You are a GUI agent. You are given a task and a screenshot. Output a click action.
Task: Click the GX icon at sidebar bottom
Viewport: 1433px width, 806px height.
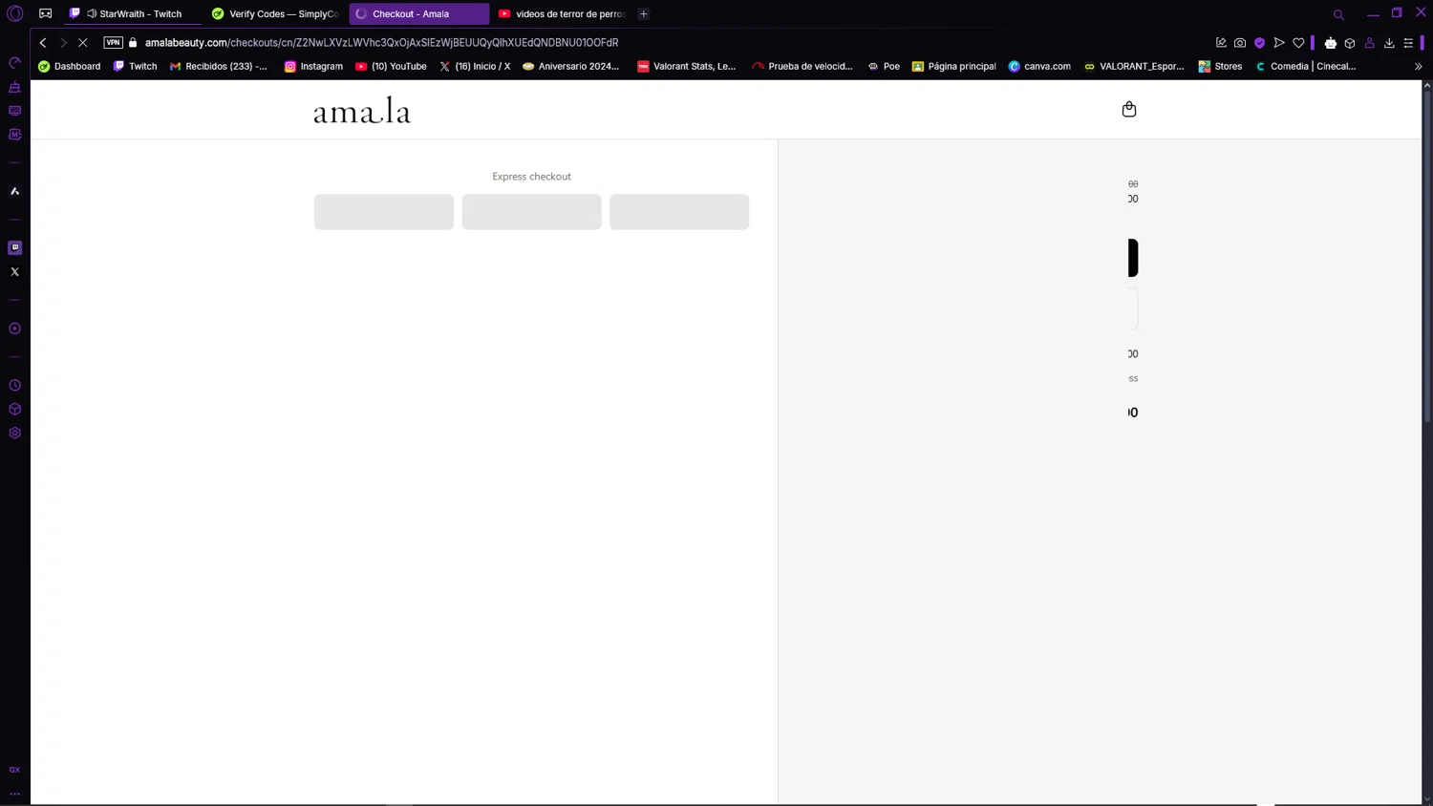click(x=14, y=770)
